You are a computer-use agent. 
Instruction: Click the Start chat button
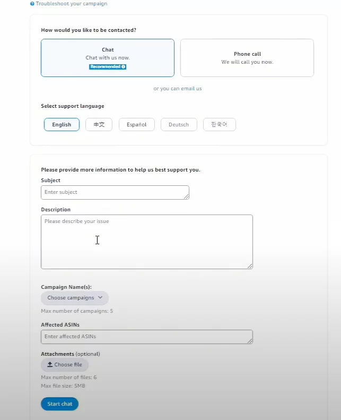coord(59,404)
